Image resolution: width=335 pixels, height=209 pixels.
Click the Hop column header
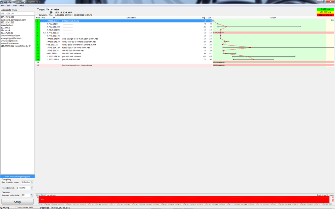38,18
